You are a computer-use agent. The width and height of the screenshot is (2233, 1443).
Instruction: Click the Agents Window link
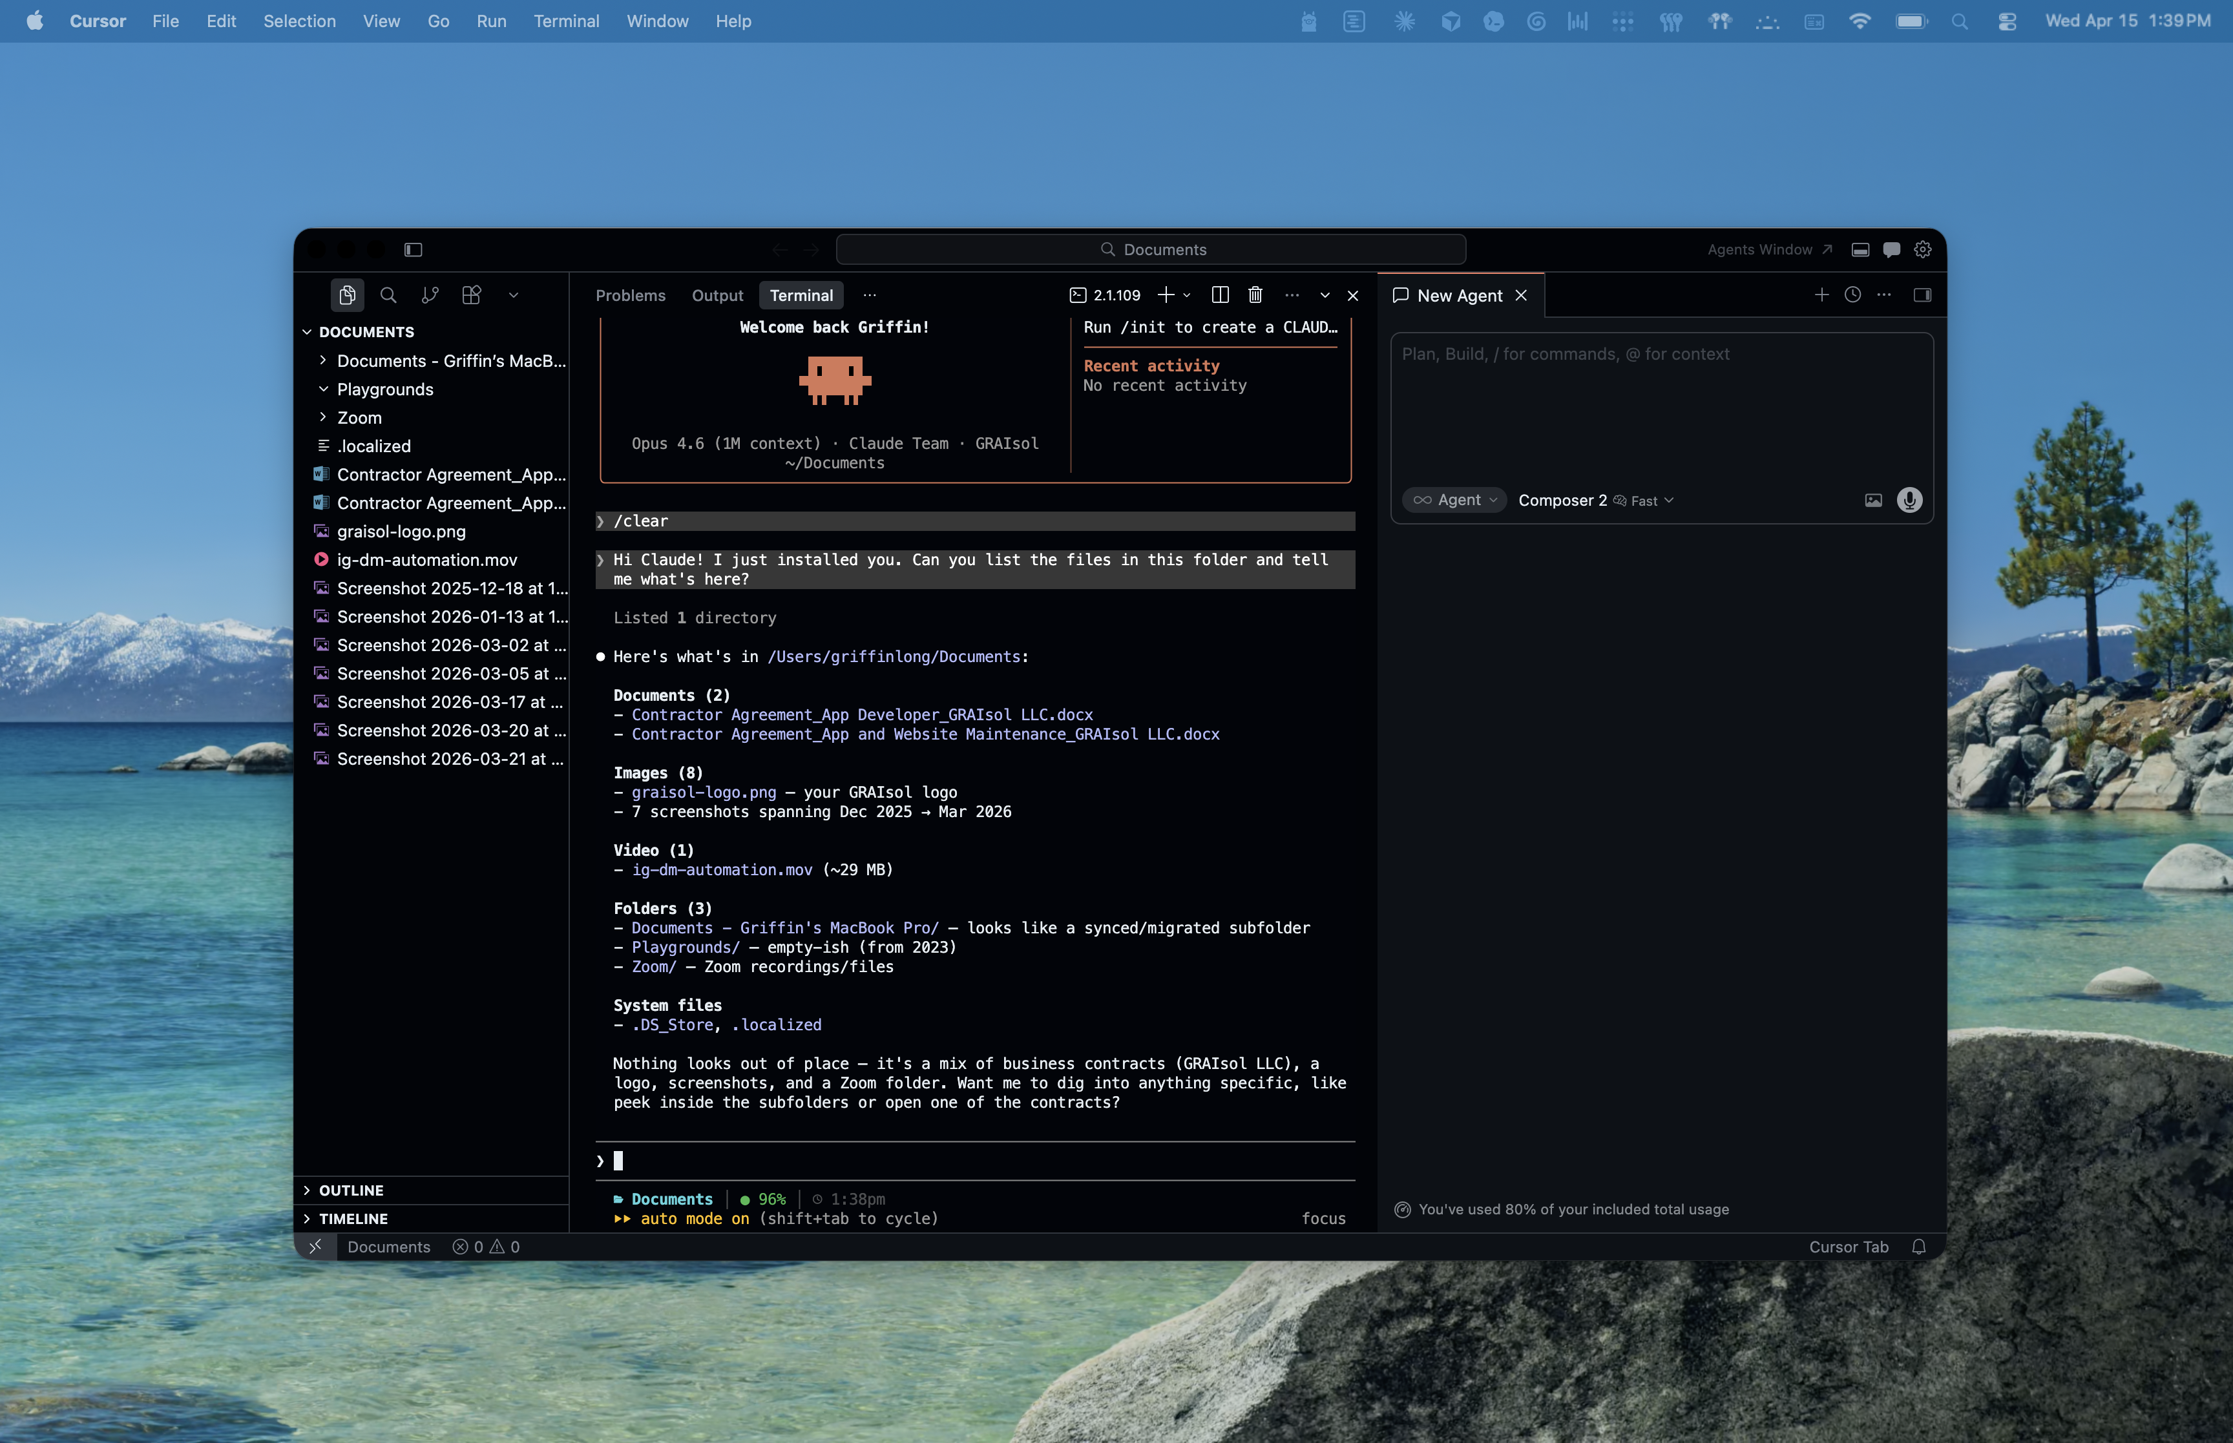coord(1768,249)
